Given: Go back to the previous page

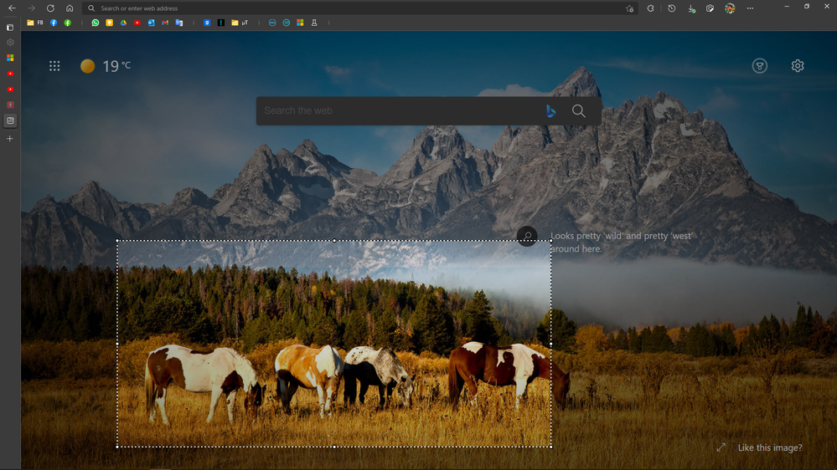Looking at the screenshot, I should tap(12, 8).
